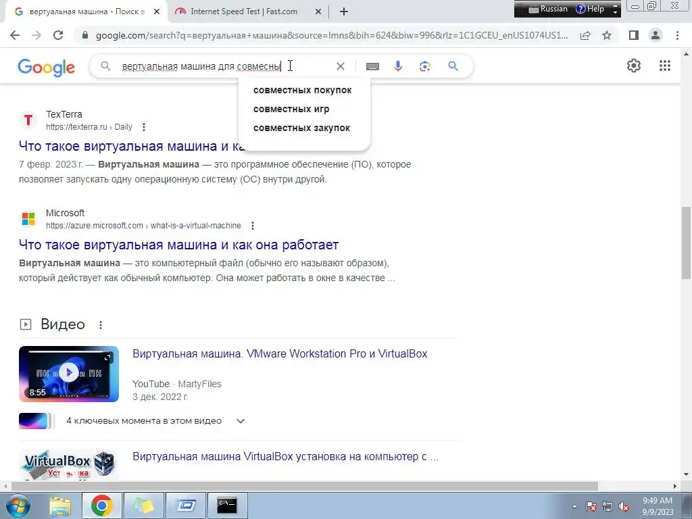The width and height of the screenshot is (692, 519).
Task: Open VMware Workstation Pro и VirtualBox video
Action: (x=280, y=354)
